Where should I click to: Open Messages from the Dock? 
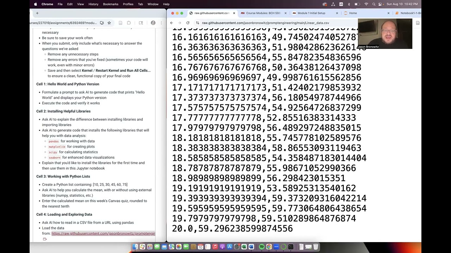(157, 247)
